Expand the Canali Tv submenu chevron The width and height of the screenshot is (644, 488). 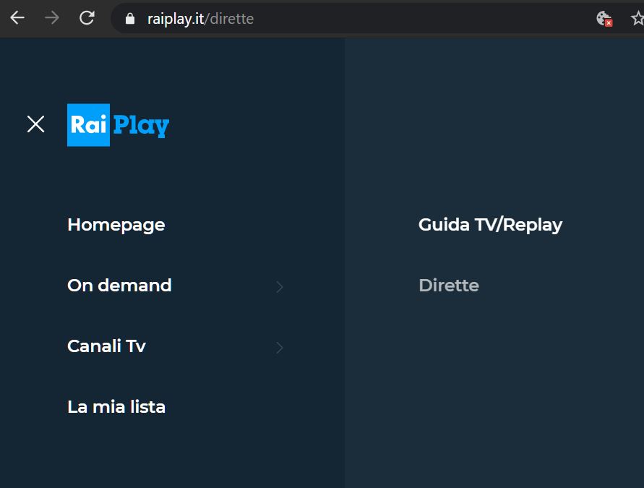click(280, 348)
